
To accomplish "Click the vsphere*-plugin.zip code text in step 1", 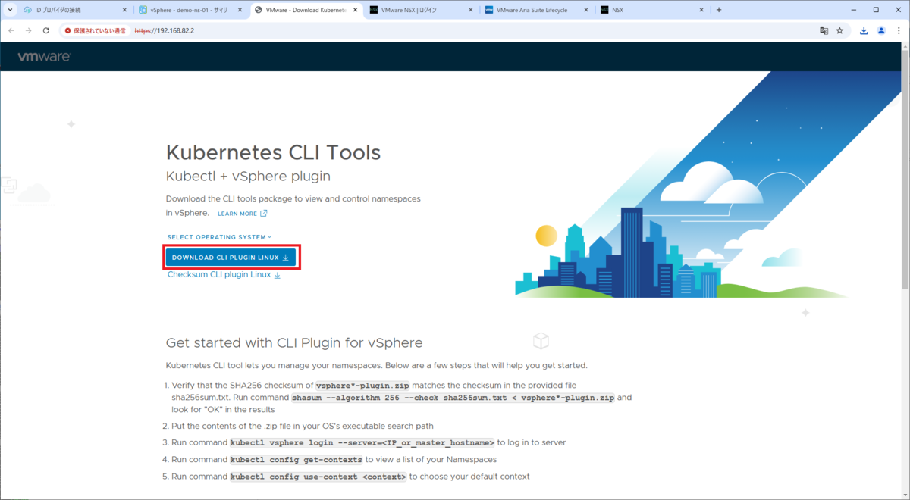I will tap(362, 386).
